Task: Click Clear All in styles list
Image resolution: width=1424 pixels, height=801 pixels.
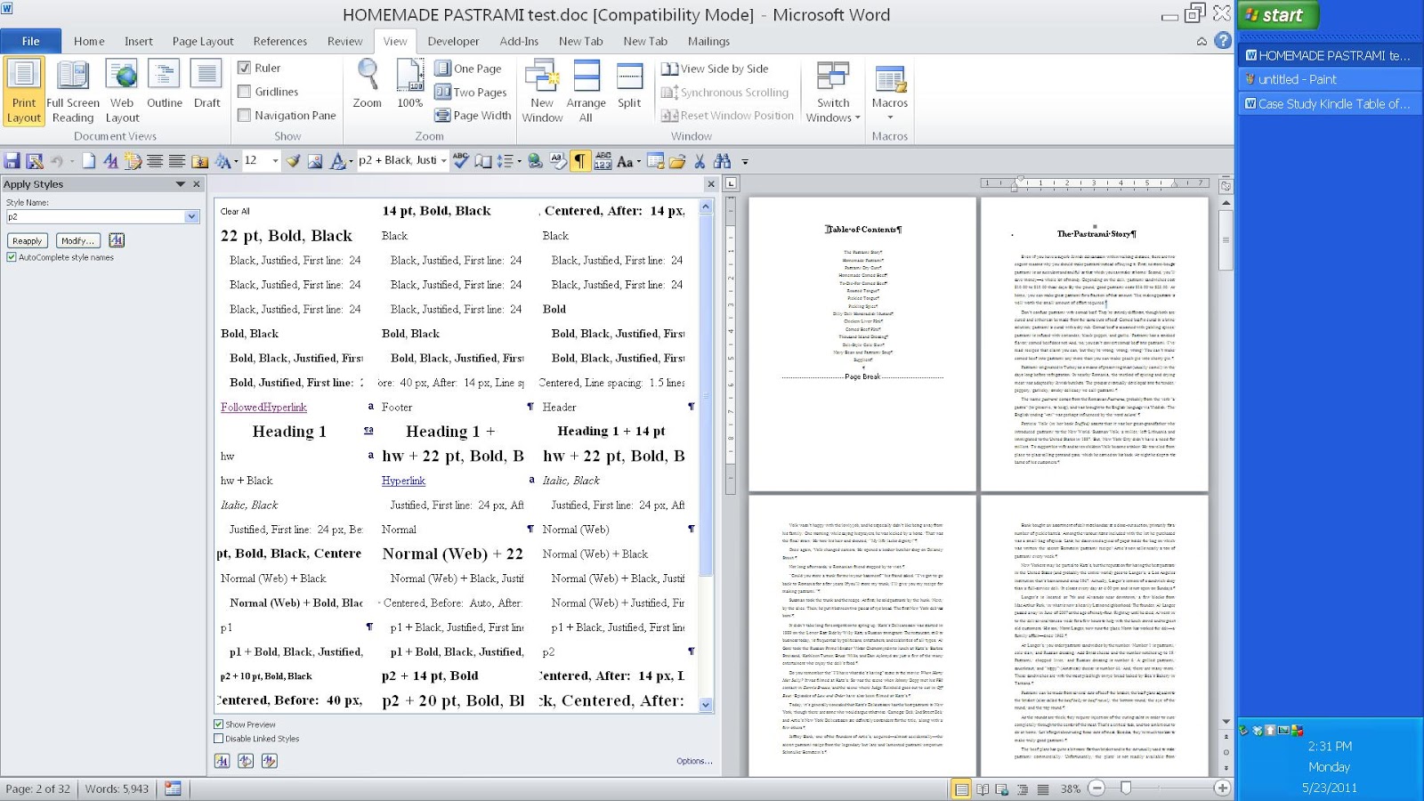Action: click(235, 211)
